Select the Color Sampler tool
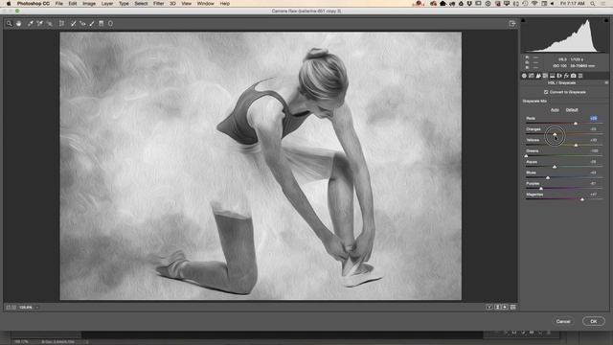This screenshot has width=613, height=345. 40,24
